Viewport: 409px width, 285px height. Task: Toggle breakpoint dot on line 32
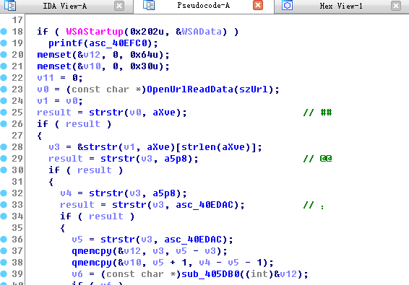pyautogui.click(x=4, y=193)
